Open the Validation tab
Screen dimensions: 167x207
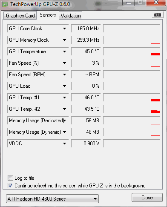click(x=71, y=16)
